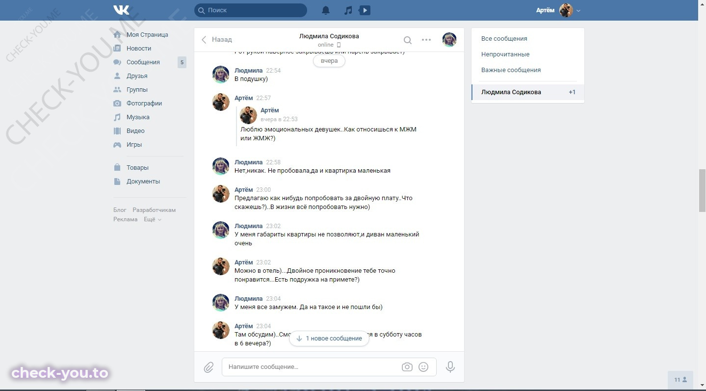This screenshot has width=706, height=391.
Task: Open the emoji smiley picker
Action: pyautogui.click(x=424, y=367)
